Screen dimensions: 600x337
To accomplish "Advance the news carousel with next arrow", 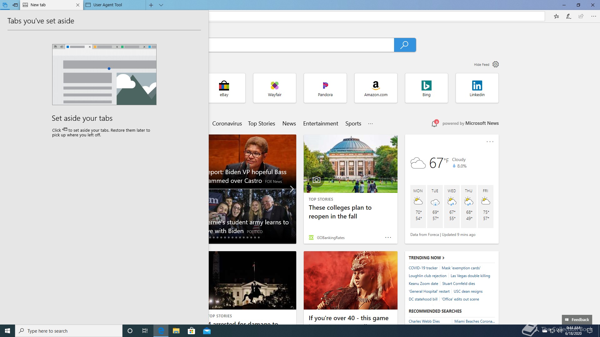I will click(292, 189).
